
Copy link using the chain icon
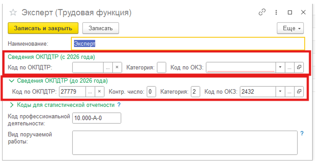(x=262, y=12)
